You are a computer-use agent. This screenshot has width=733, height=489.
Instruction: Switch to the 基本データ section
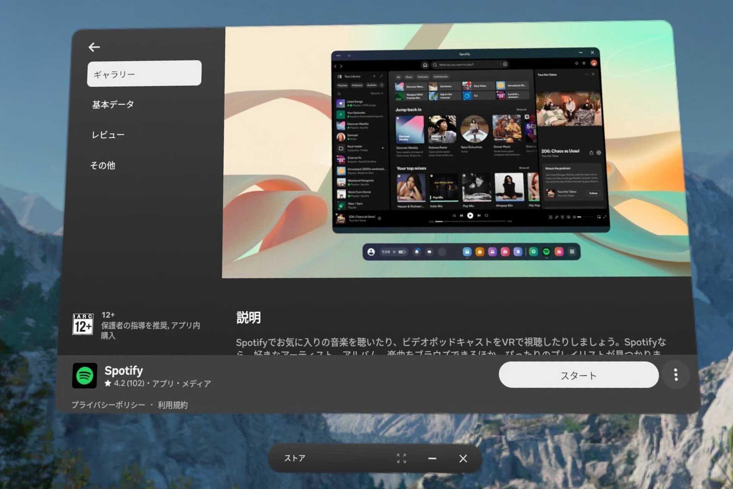pos(113,105)
